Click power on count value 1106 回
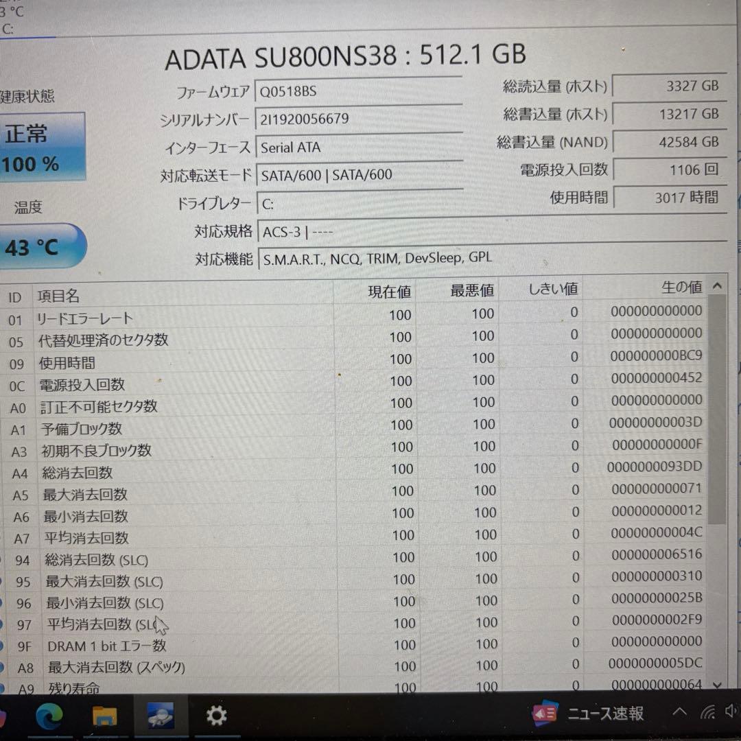Image resolution: width=741 pixels, height=741 pixels. click(x=670, y=169)
